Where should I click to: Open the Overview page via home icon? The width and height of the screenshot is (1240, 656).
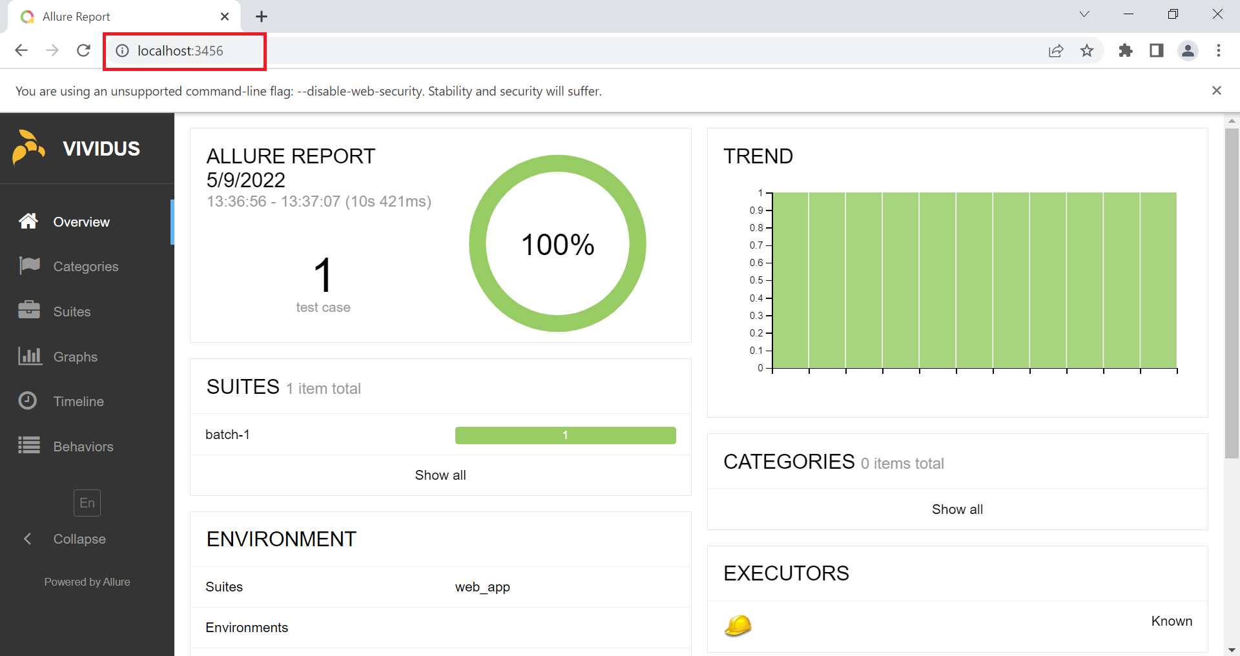pyautogui.click(x=28, y=221)
